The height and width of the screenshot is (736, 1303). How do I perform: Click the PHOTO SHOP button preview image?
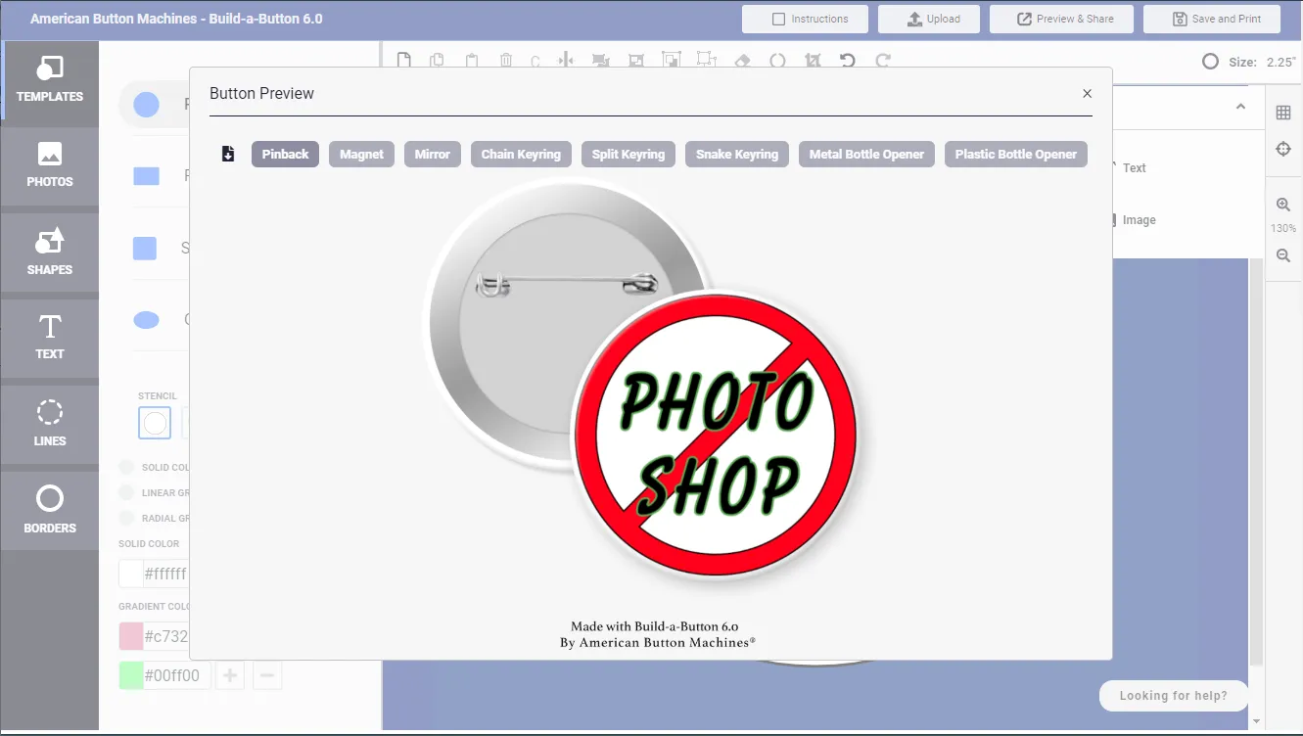(715, 434)
